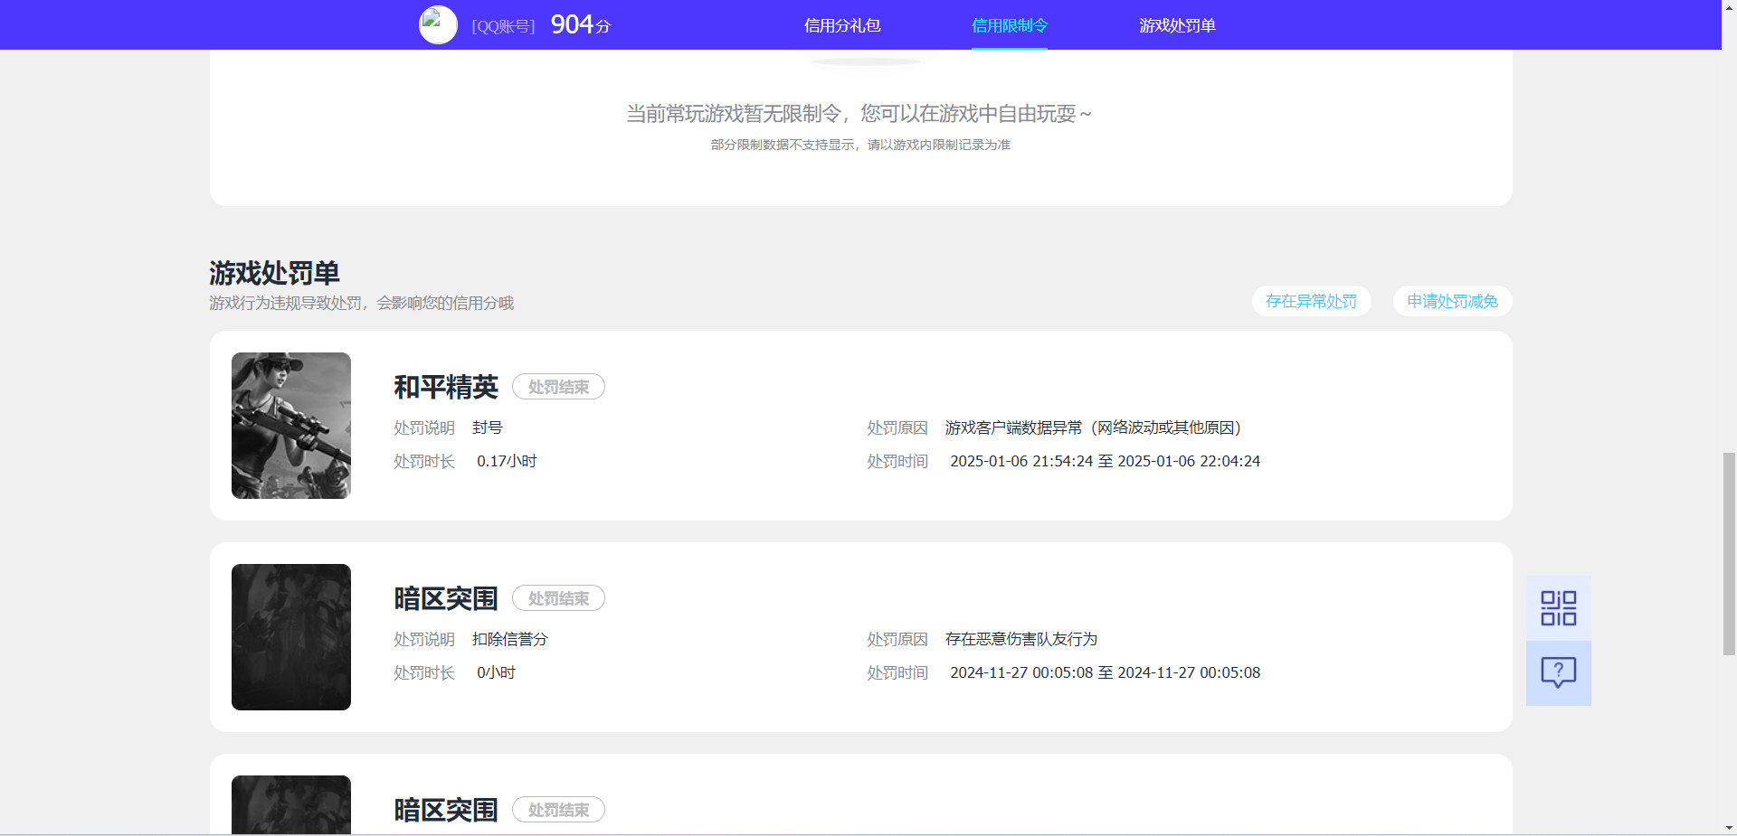The width and height of the screenshot is (1737, 836).
Task: Click the 904分 credit score
Action: [581, 24]
